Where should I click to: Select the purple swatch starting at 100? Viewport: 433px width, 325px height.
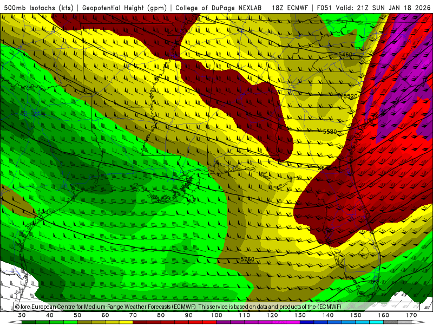(x=224, y=322)
